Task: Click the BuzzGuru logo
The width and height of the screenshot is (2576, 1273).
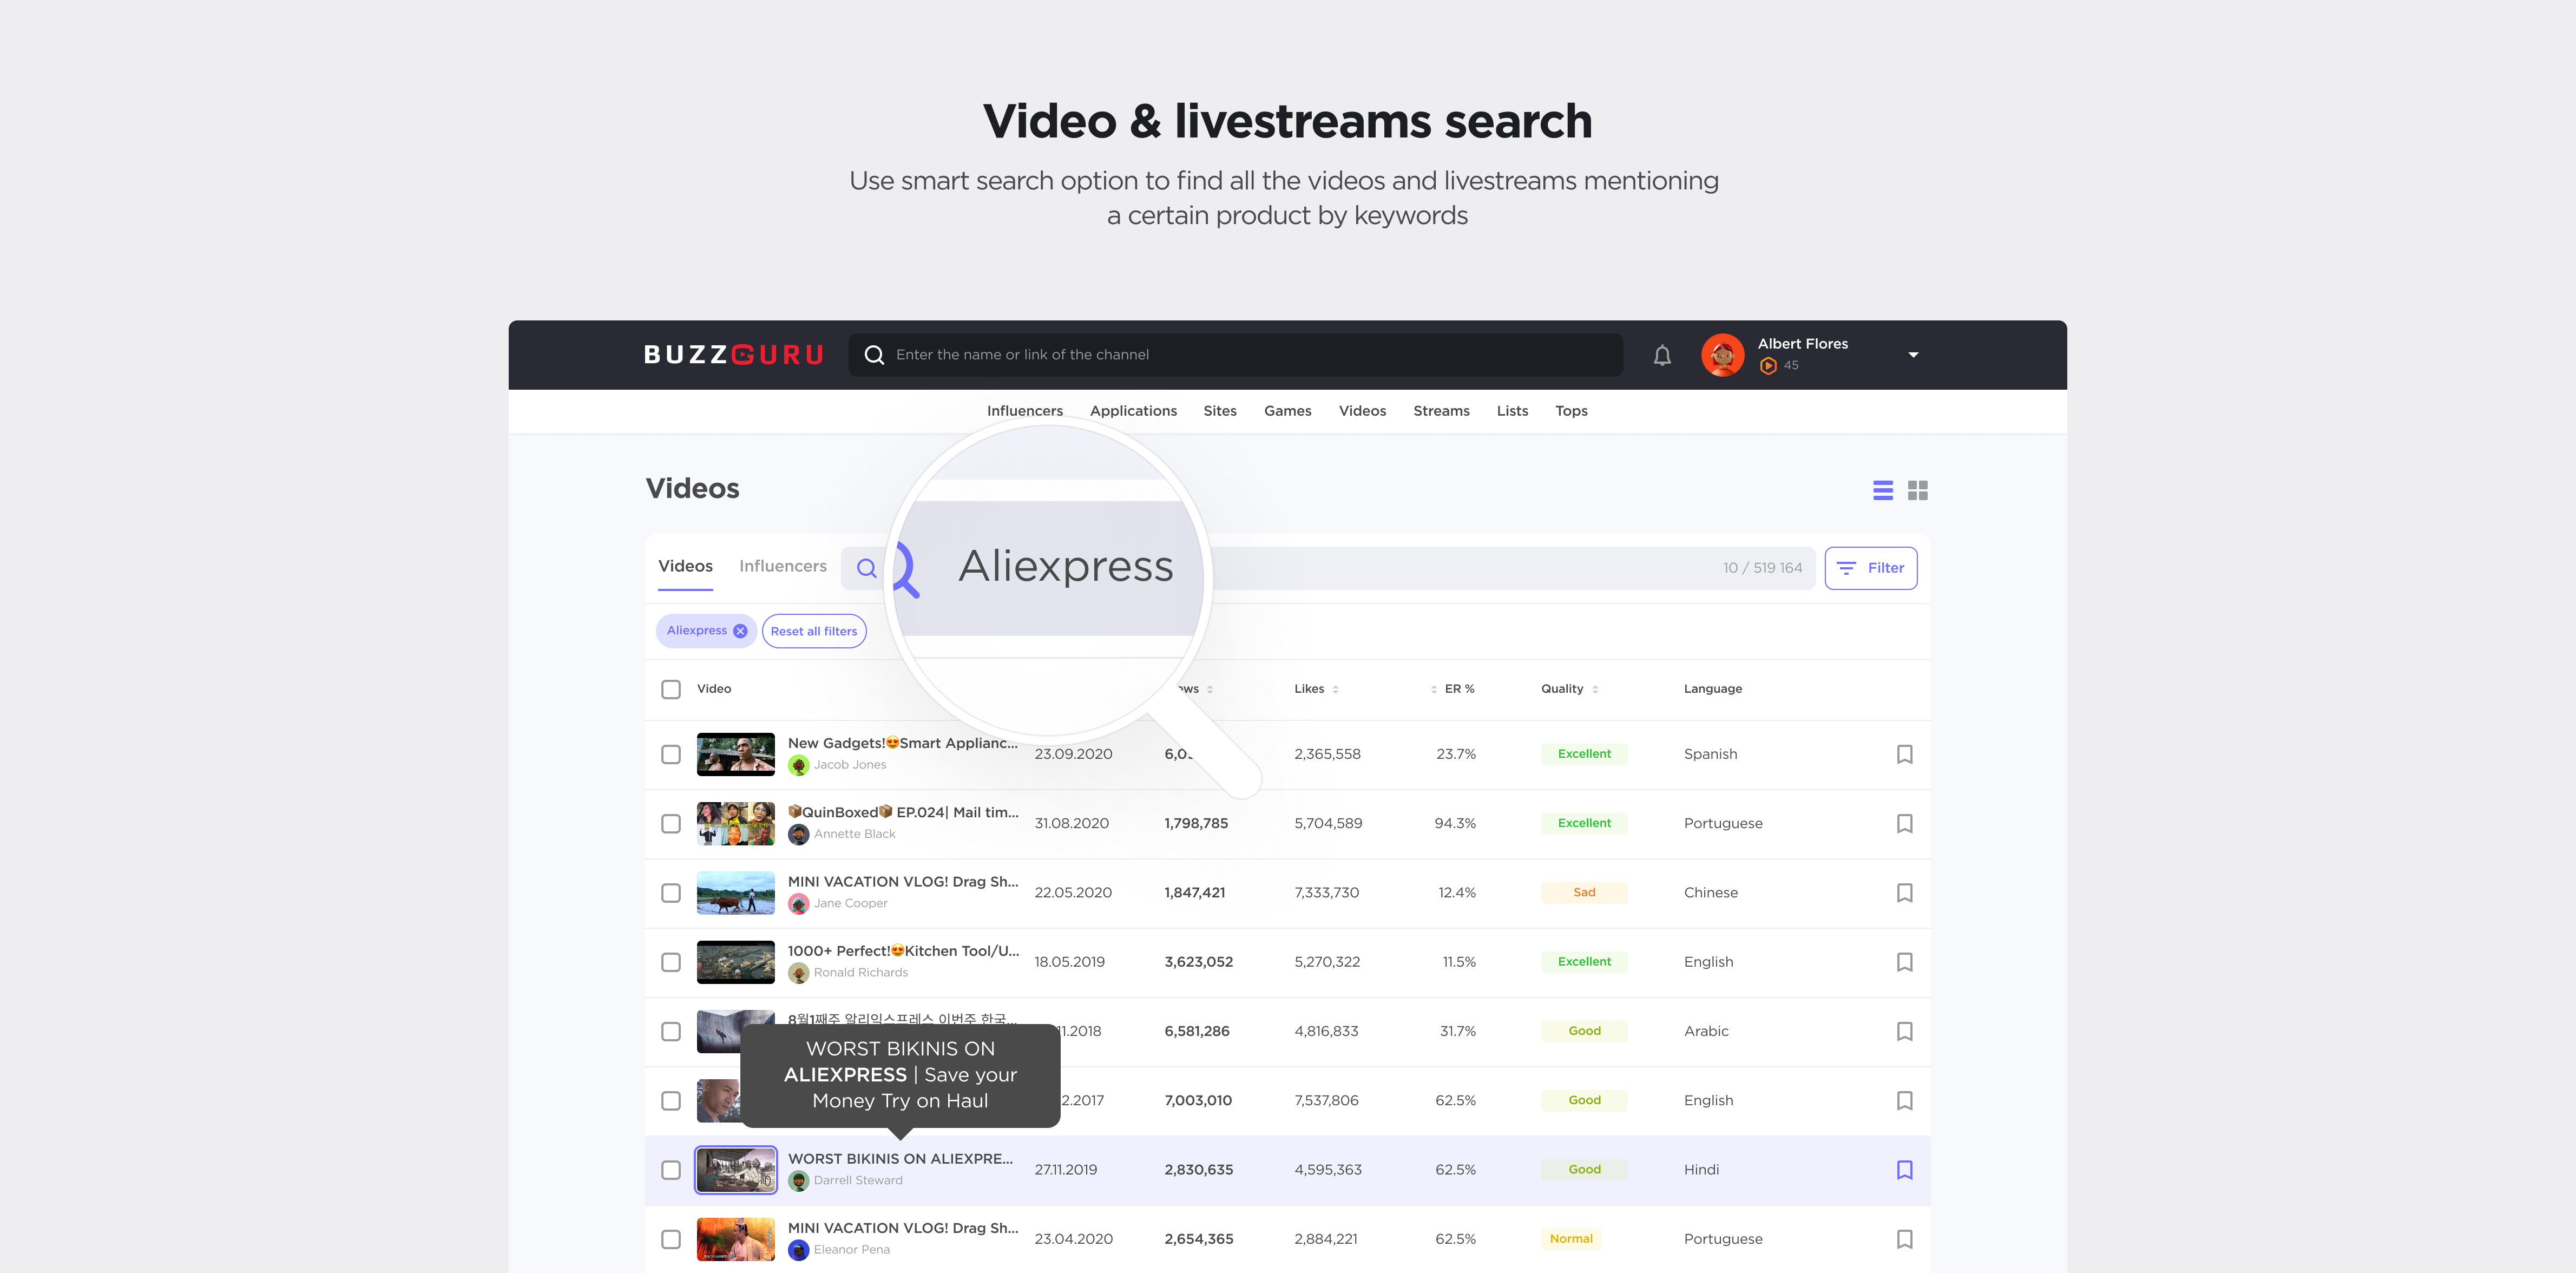Action: 733,355
